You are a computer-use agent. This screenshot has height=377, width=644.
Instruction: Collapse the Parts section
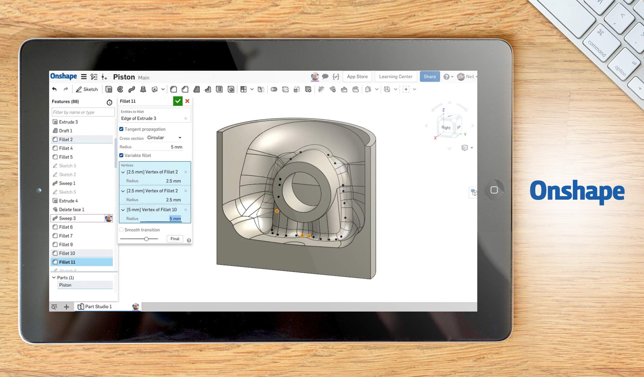point(54,277)
